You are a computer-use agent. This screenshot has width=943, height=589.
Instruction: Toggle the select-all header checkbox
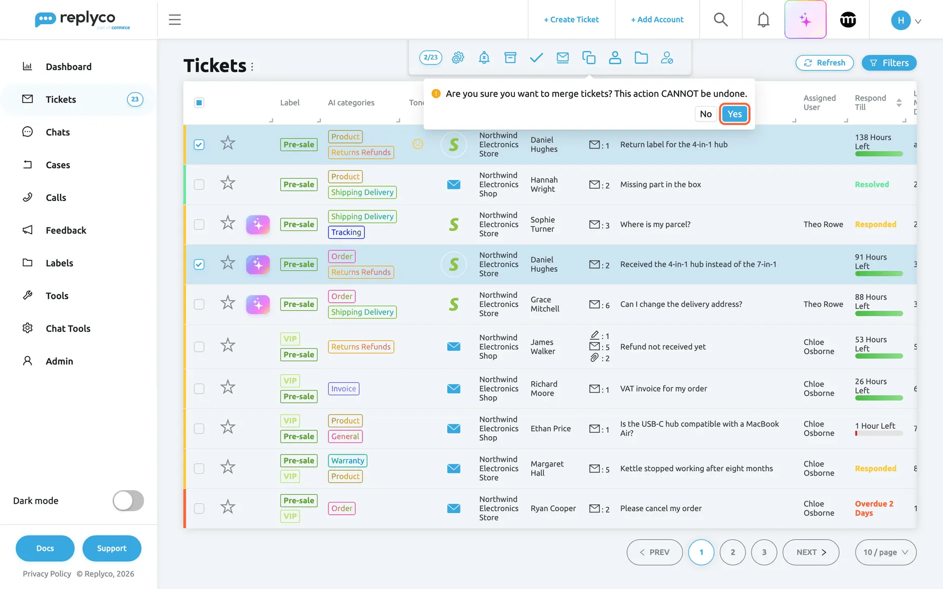click(x=199, y=103)
